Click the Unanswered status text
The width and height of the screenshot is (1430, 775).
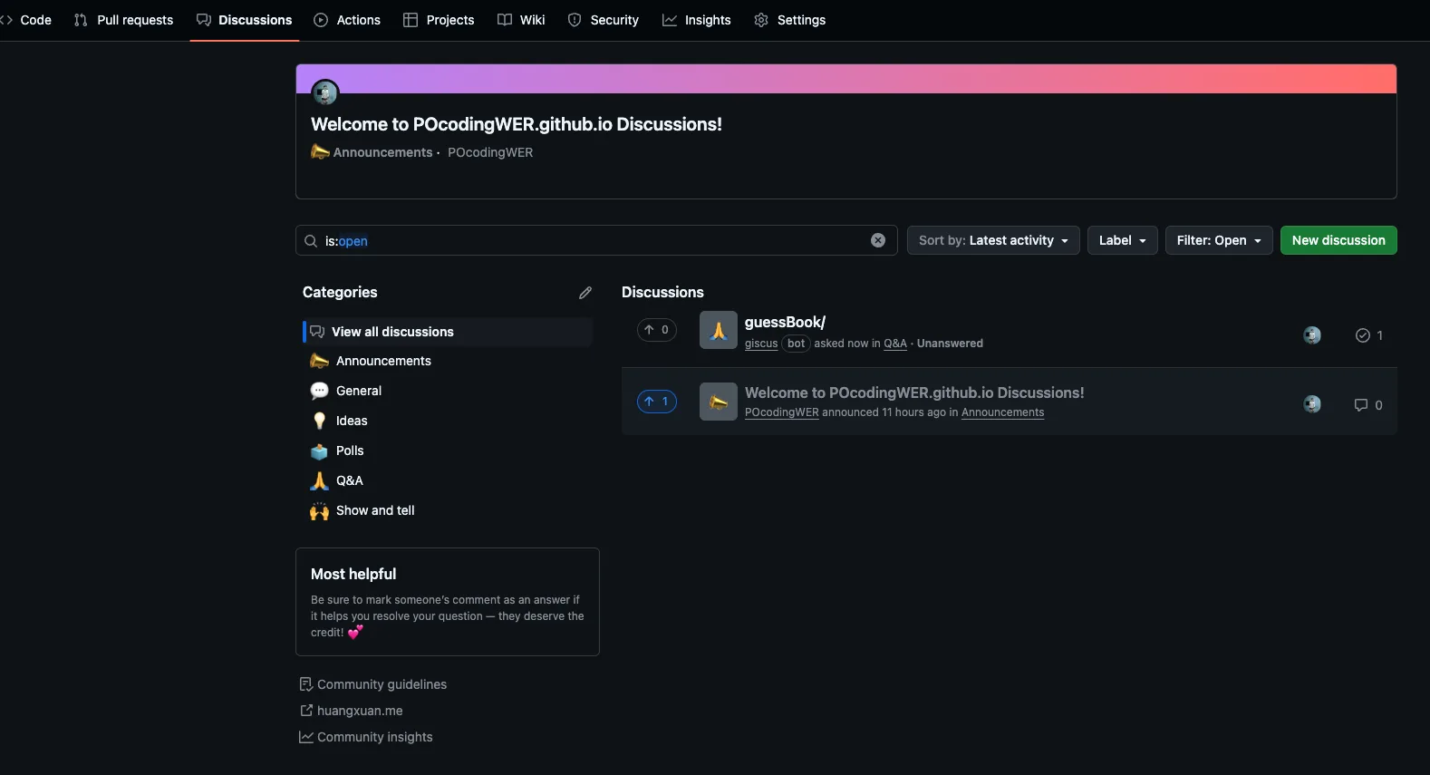950,344
